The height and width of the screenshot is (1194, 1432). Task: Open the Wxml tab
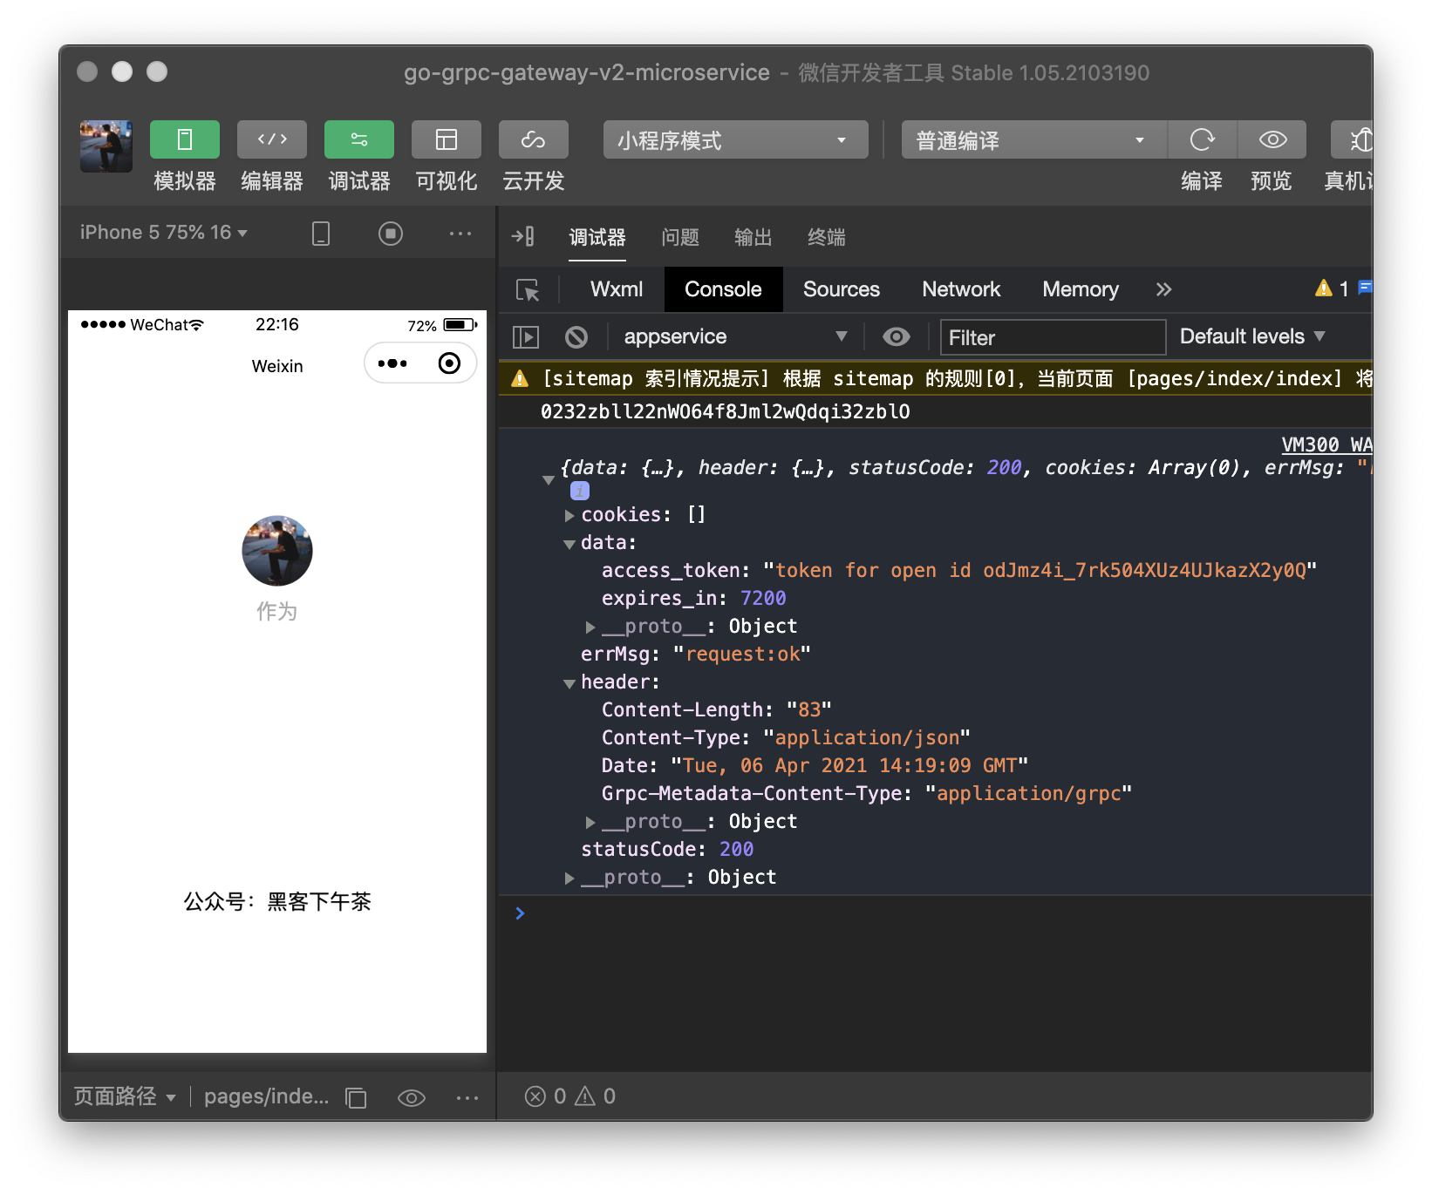coord(617,289)
